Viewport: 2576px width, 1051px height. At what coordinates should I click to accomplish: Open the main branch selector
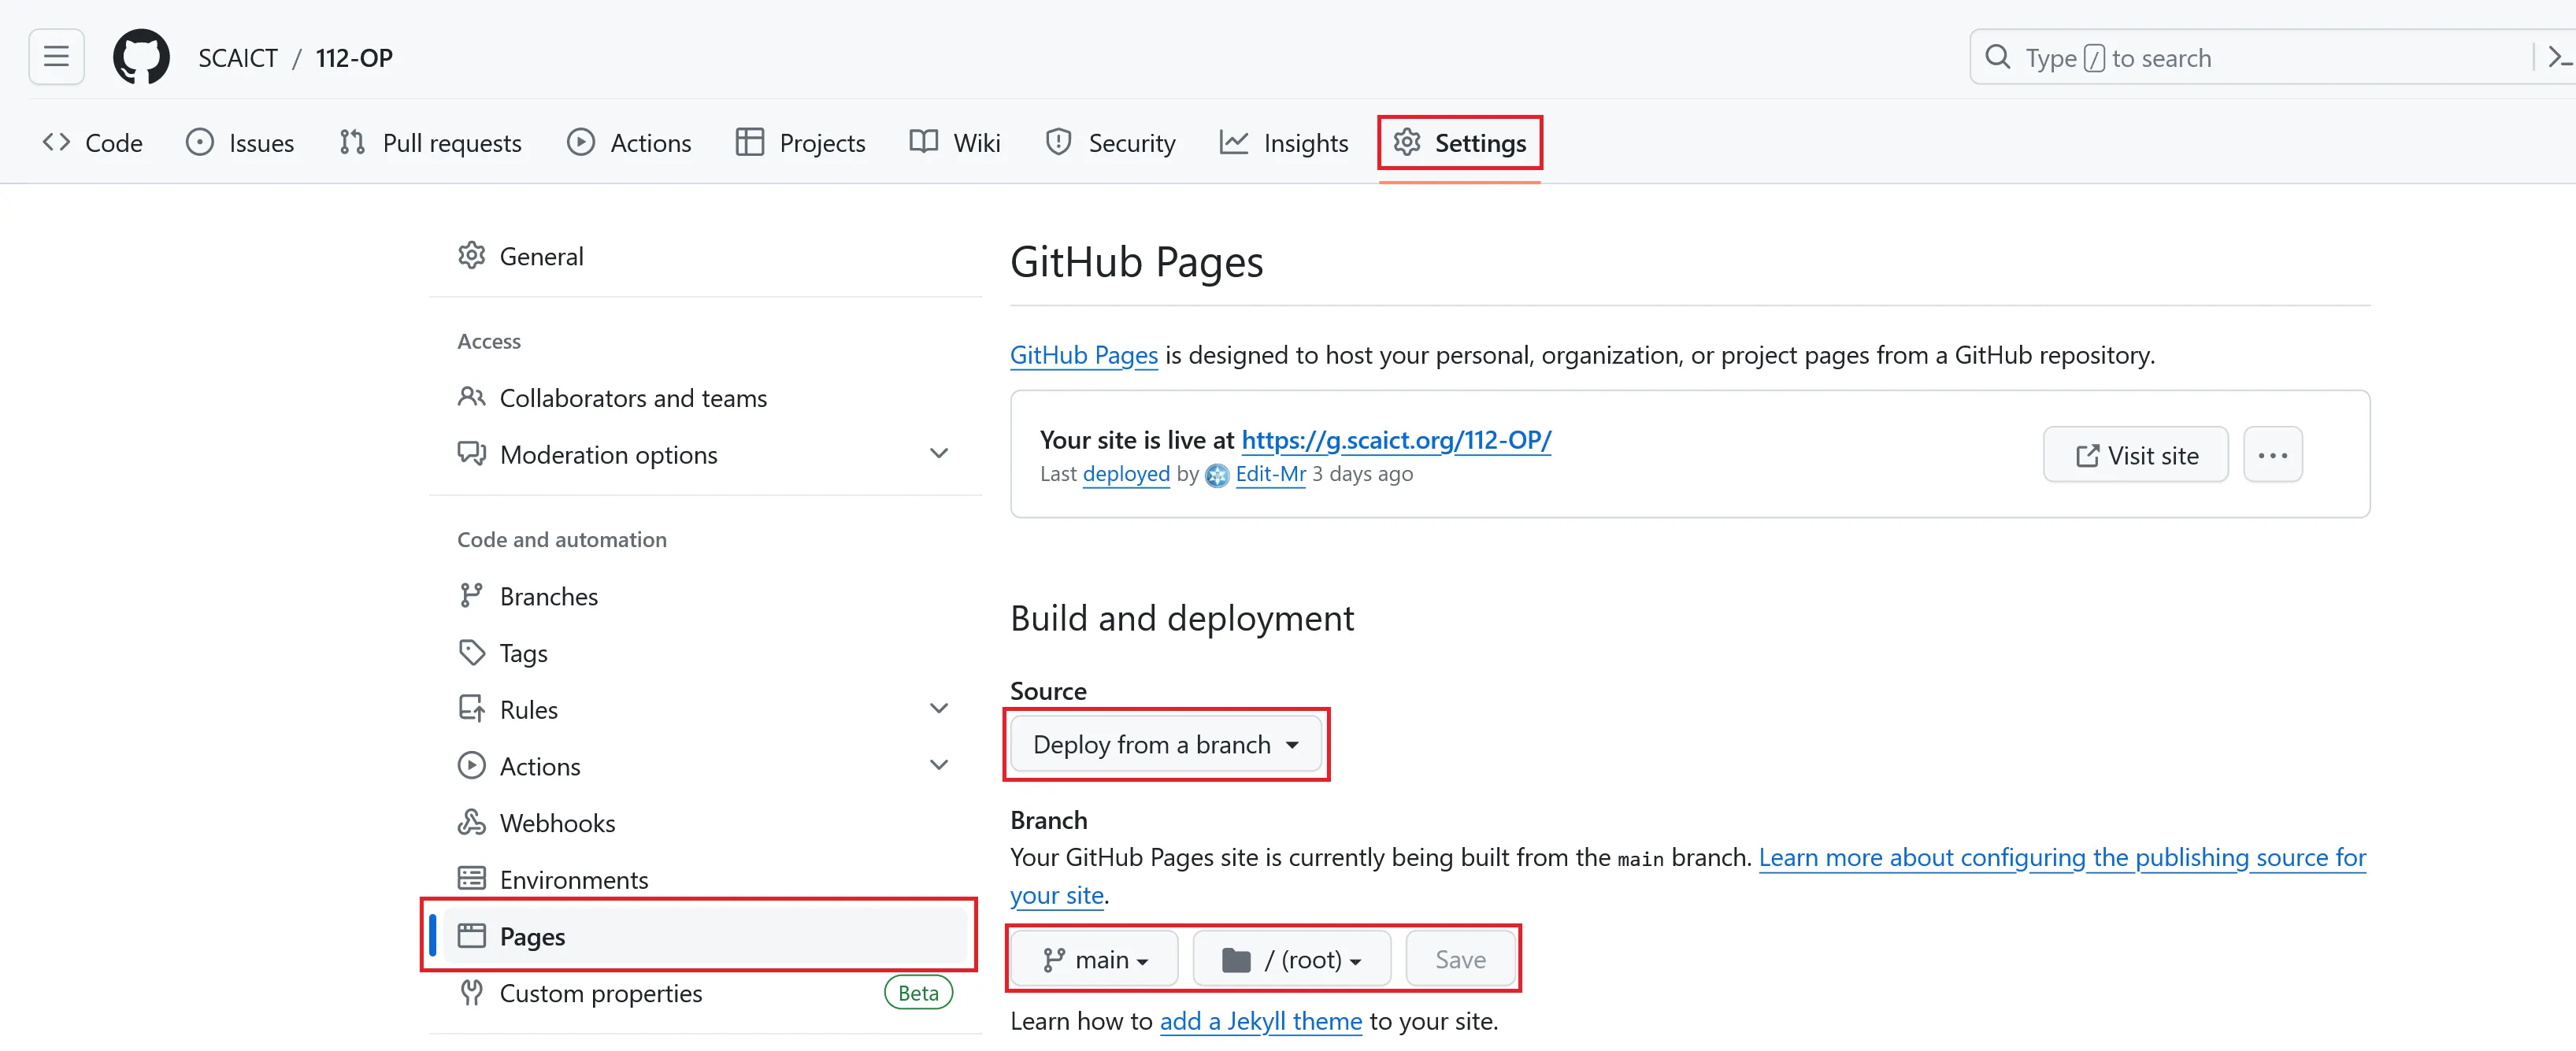click(1094, 960)
